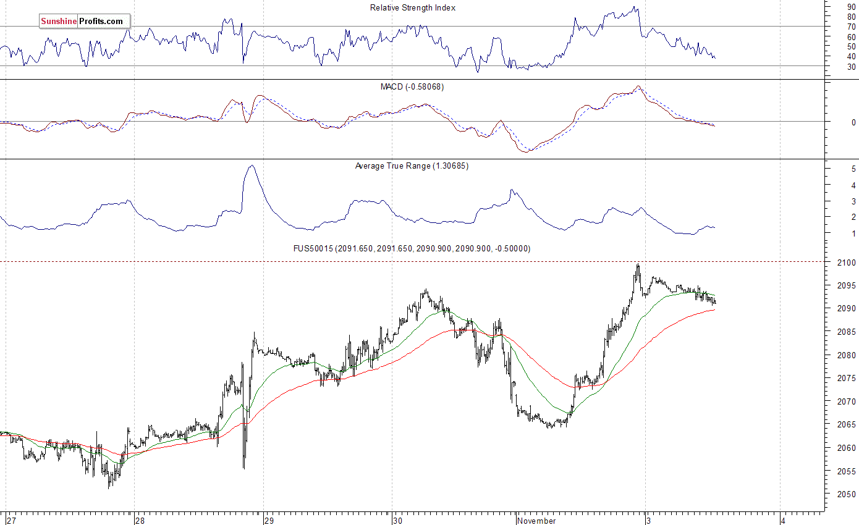This screenshot has height=525, width=859.
Task: Click the 2065 price level on the right axis
Action: (847, 425)
